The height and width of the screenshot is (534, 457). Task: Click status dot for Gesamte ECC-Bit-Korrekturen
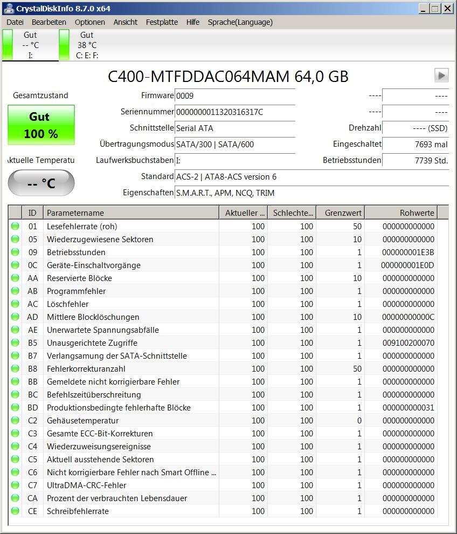click(x=15, y=433)
